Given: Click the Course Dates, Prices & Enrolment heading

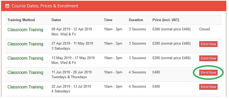Looking at the screenshot, I should (x=45, y=6).
